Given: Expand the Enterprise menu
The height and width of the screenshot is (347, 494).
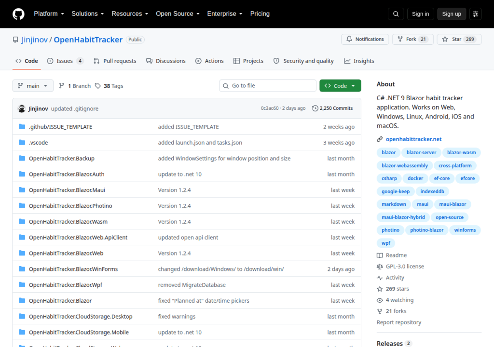Looking at the screenshot, I should (225, 14).
